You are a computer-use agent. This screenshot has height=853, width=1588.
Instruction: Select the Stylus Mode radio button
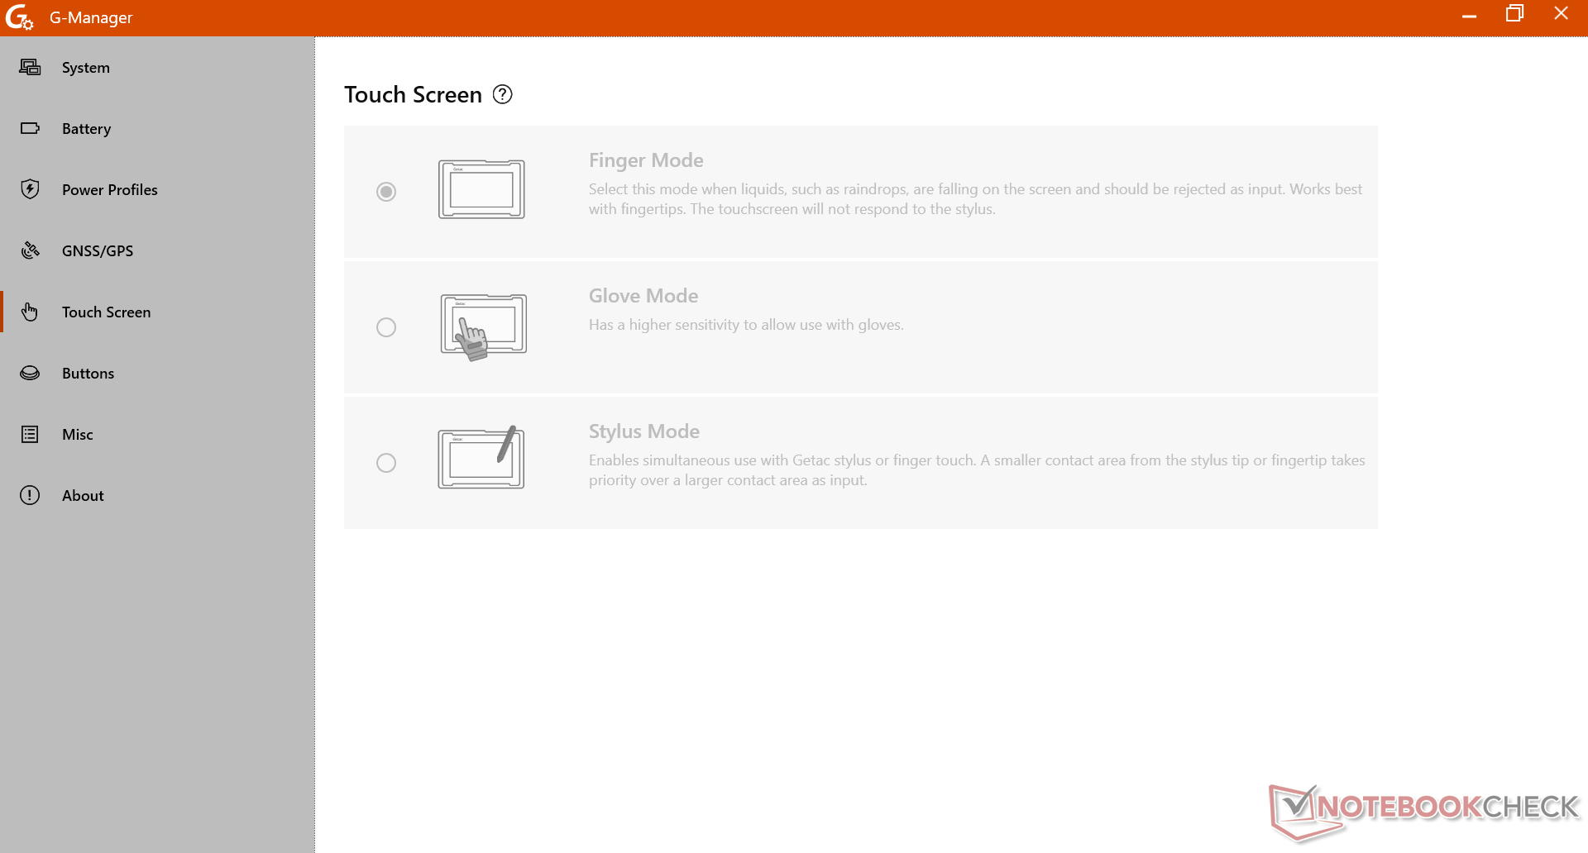(x=386, y=463)
